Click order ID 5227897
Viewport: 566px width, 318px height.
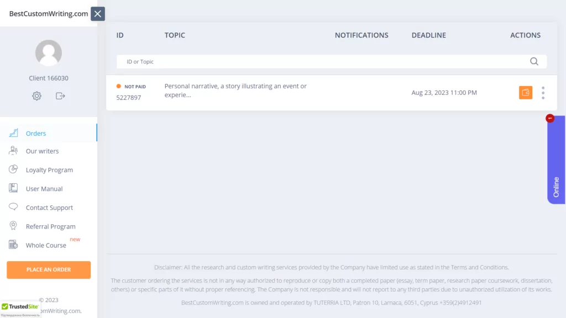(x=128, y=98)
